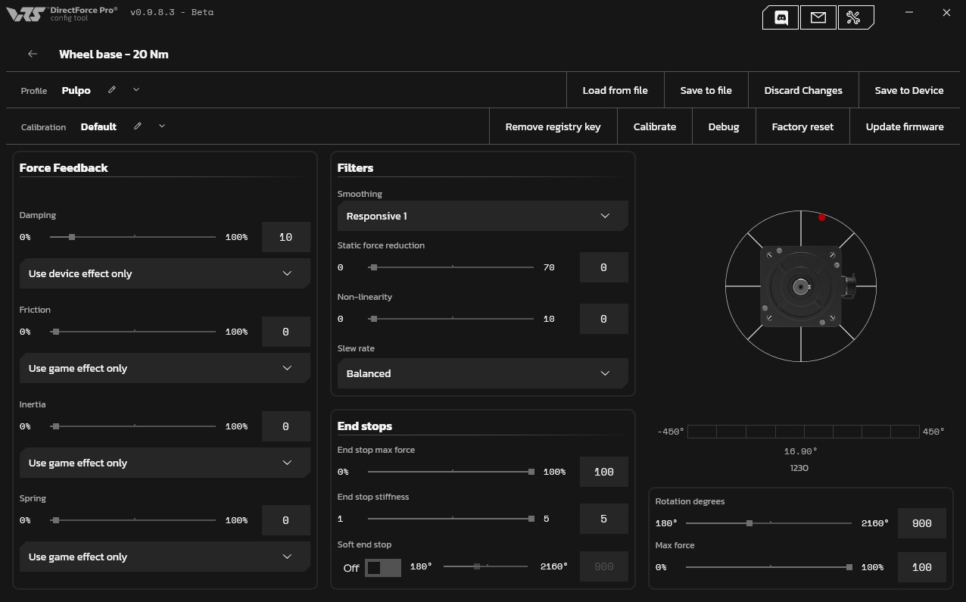Image resolution: width=966 pixels, height=602 pixels.
Task: Adjust the Rotation degrees slider
Action: pyautogui.click(x=769, y=523)
